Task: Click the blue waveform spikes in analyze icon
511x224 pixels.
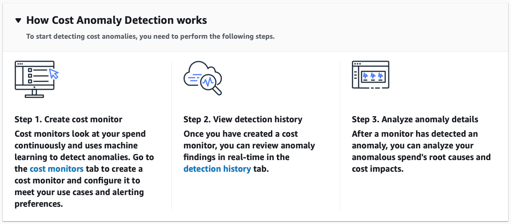Action: click(372, 75)
